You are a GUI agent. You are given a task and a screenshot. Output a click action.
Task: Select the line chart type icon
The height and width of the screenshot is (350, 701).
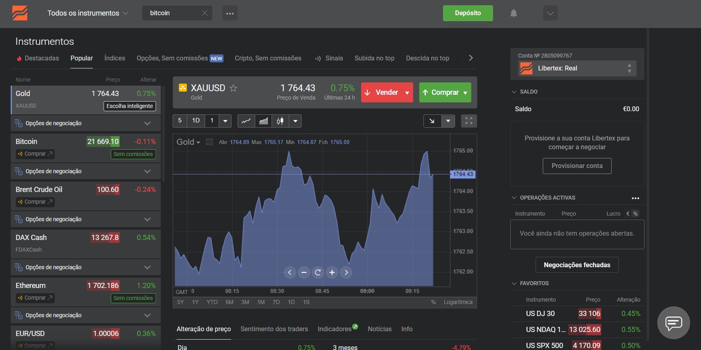click(246, 121)
